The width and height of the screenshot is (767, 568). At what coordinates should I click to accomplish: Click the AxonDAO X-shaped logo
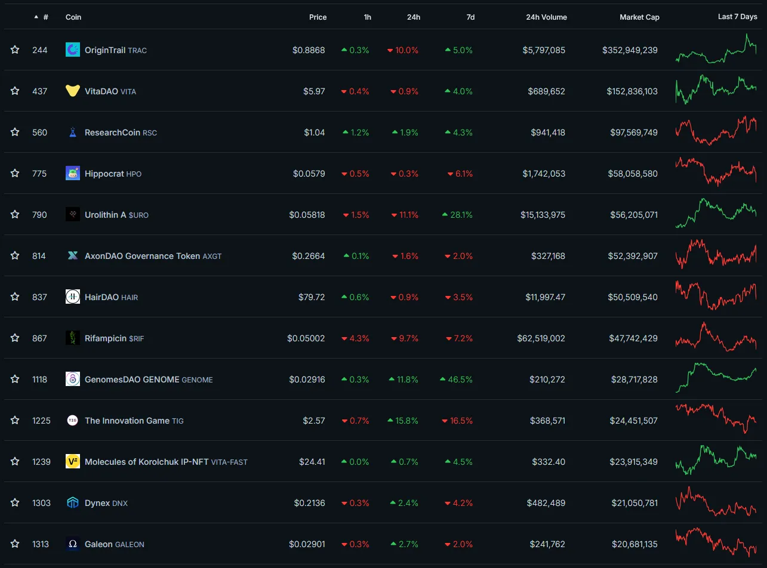(73, 256)
